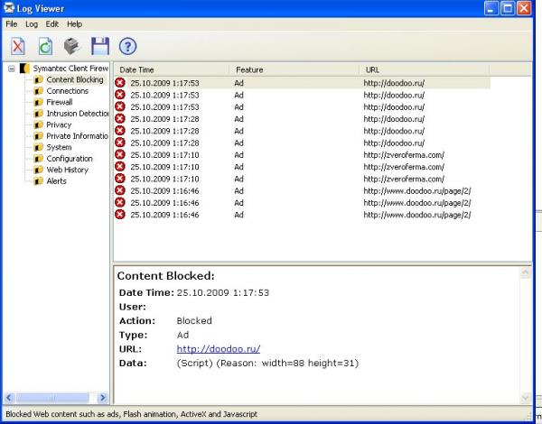The width and height of the screenshot is (542, 424).
Task: Minimize the Log Viewer window
Action: pyautogui.click(x=491, y=8)
